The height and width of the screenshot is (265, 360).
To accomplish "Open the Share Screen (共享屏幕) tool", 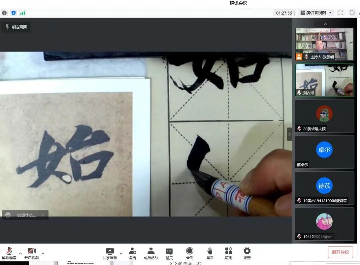I will tap(110, 253).
